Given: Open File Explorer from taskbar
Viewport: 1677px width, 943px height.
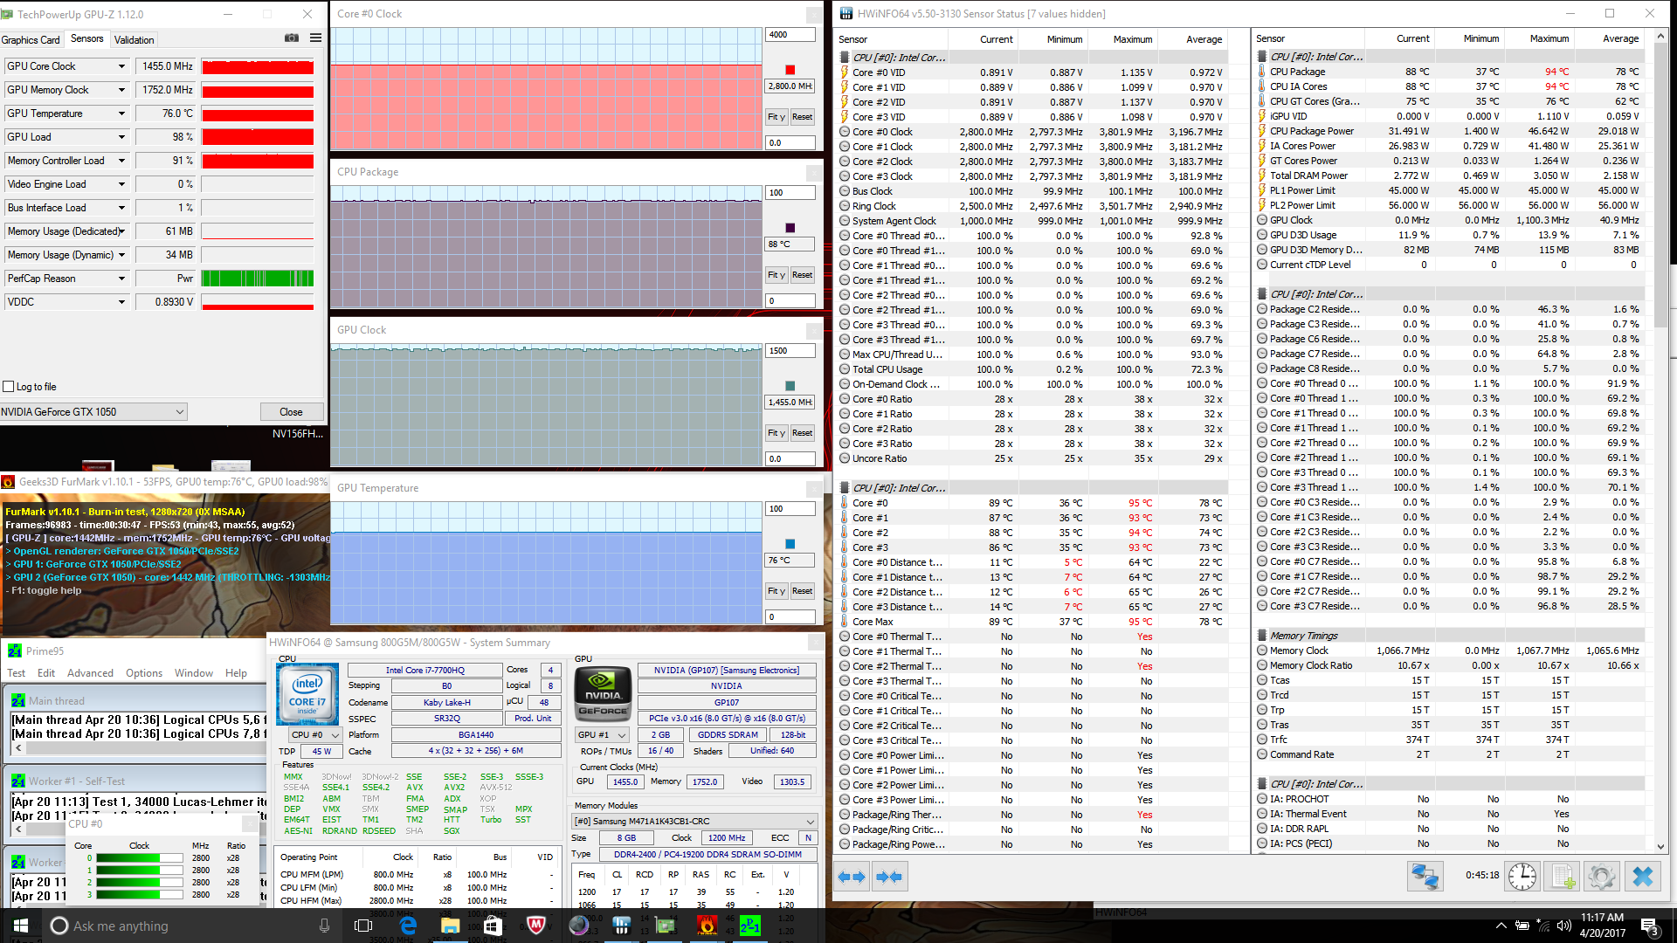Looking at the screenshot, I should (x=450, y=926).
